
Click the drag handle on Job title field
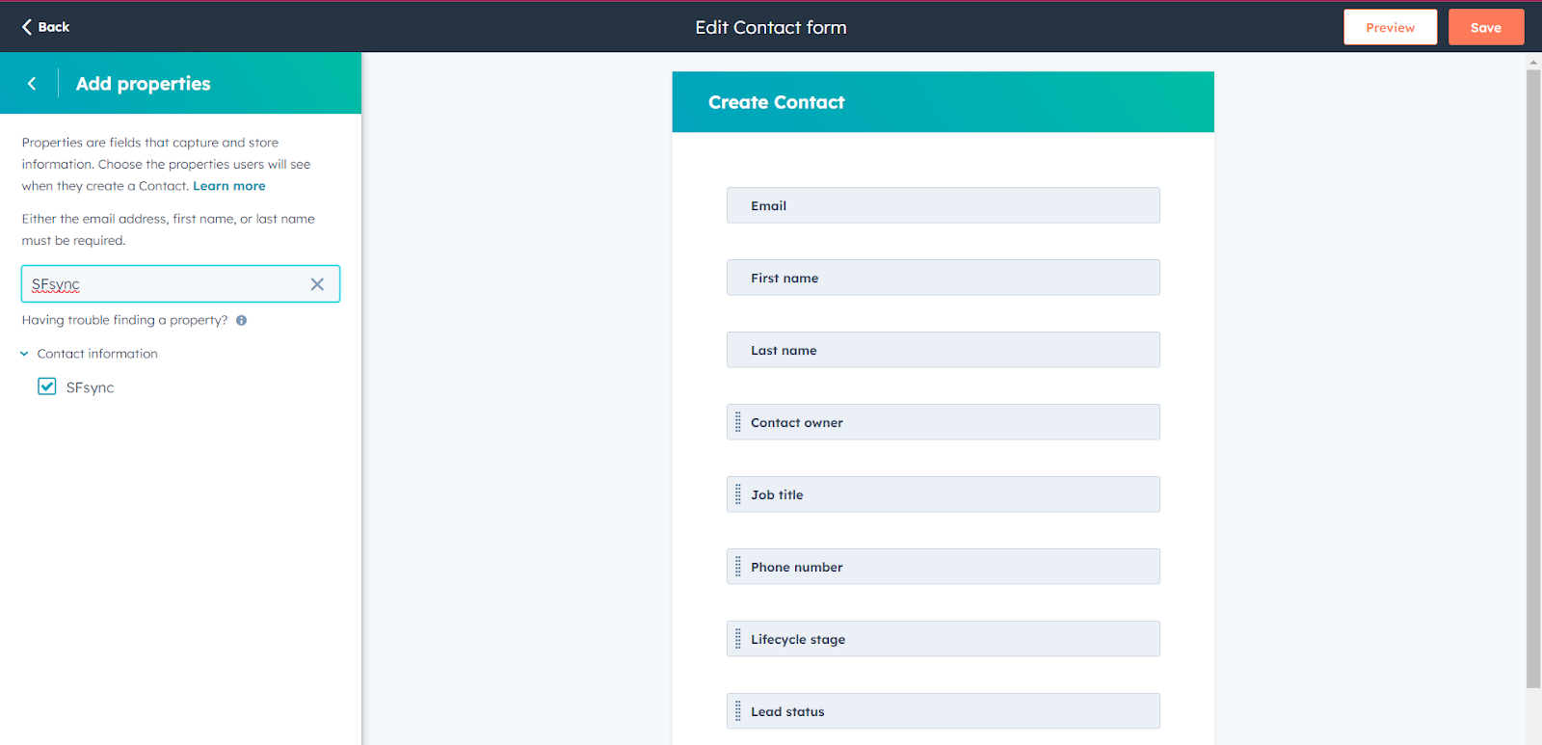[x=737, y=493]
